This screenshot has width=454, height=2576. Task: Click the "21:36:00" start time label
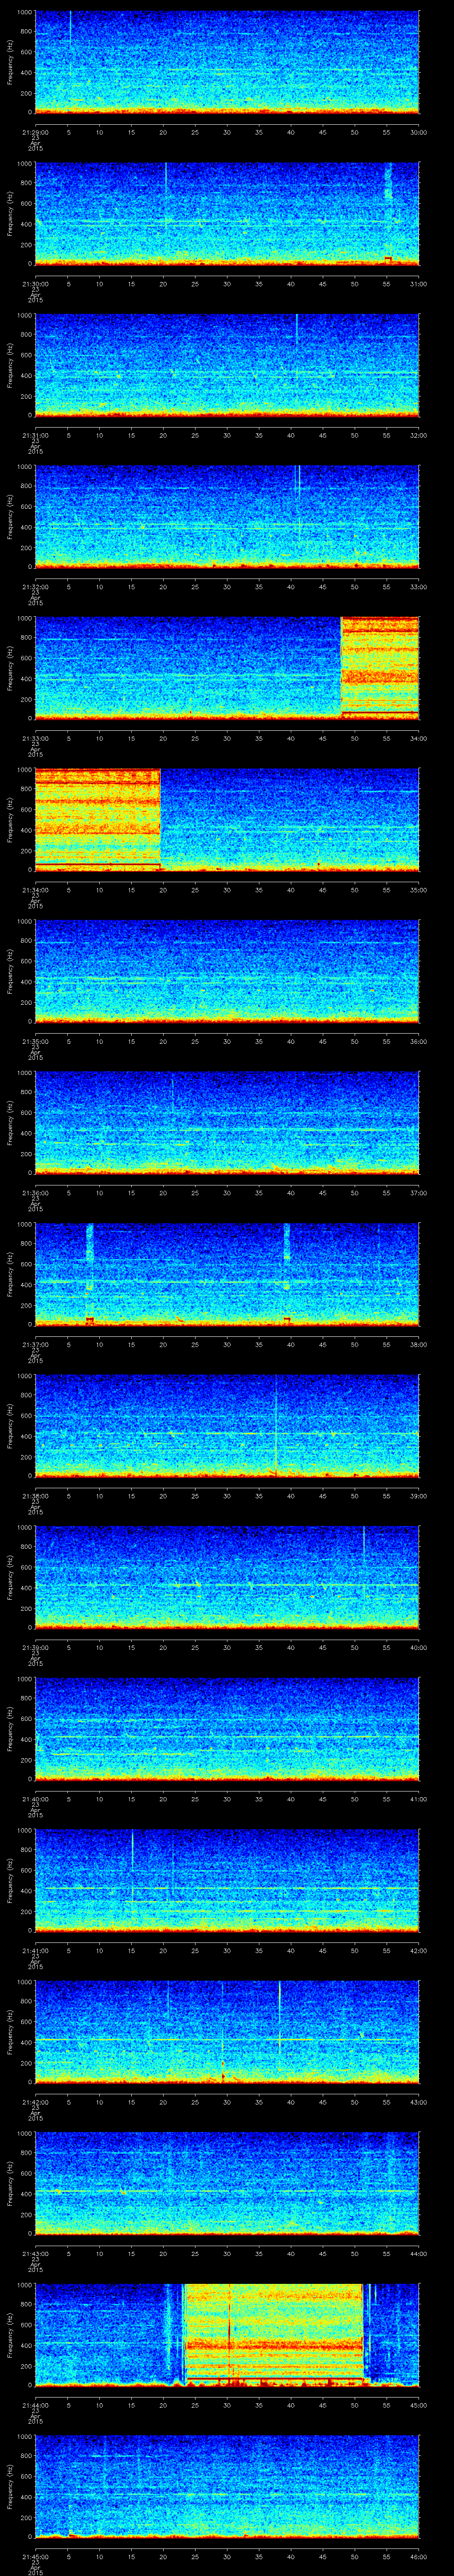(x=35, y=1192)
